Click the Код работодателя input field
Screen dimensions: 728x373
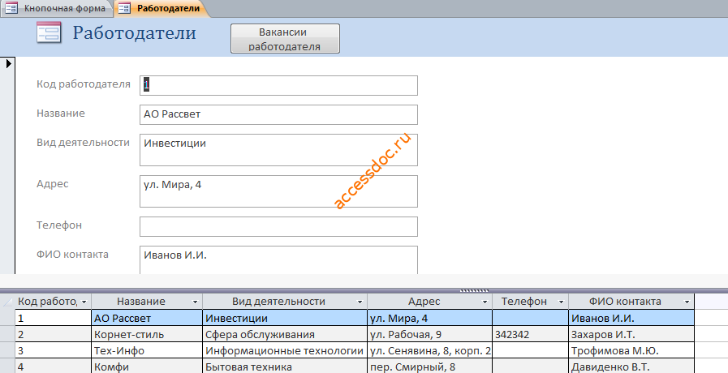(x=278, y=85)
